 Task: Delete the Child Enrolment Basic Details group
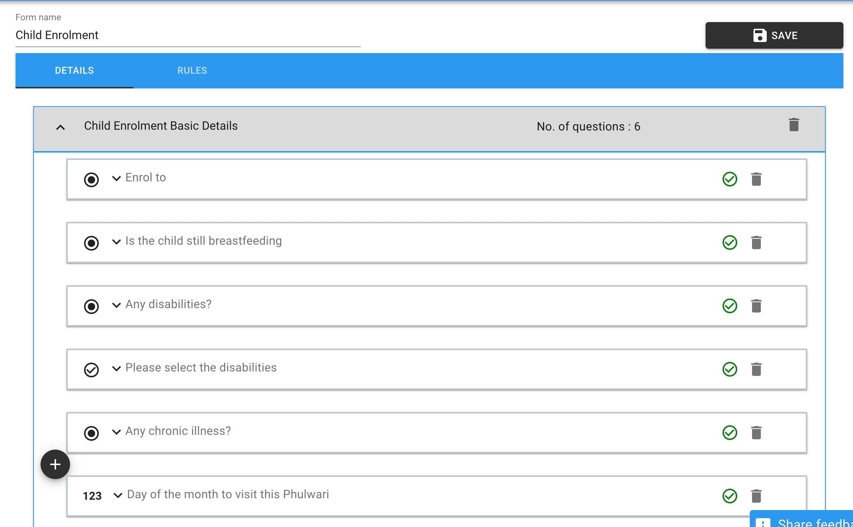click(x=794, y=125)
